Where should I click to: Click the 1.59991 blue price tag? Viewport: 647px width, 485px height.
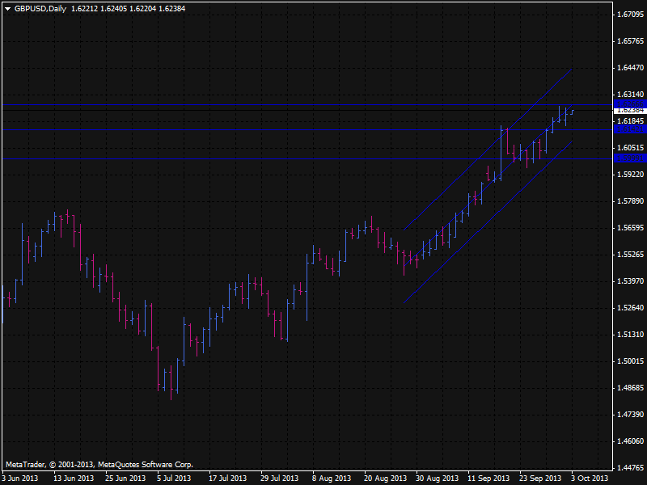pyautogui.click(x=629, y=159)
